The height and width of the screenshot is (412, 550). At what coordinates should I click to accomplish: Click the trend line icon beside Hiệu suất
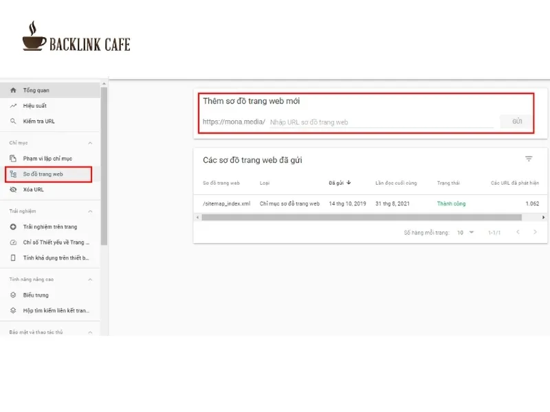pos(13,106)
